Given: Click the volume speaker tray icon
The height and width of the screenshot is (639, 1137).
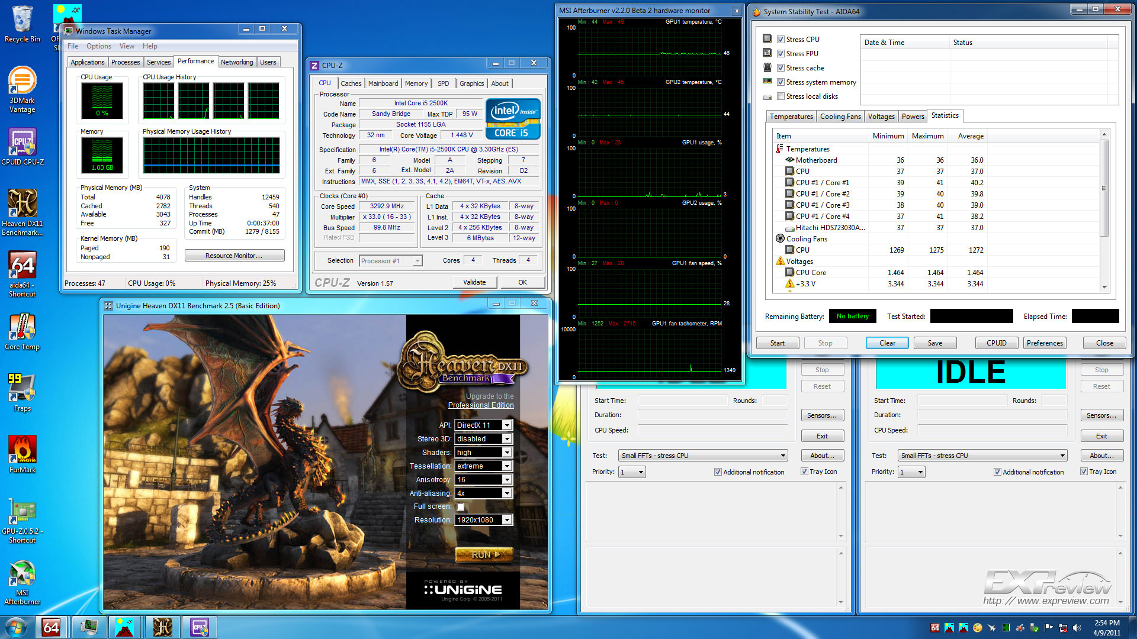Looking at the screenshot, I should [1077, 628].
